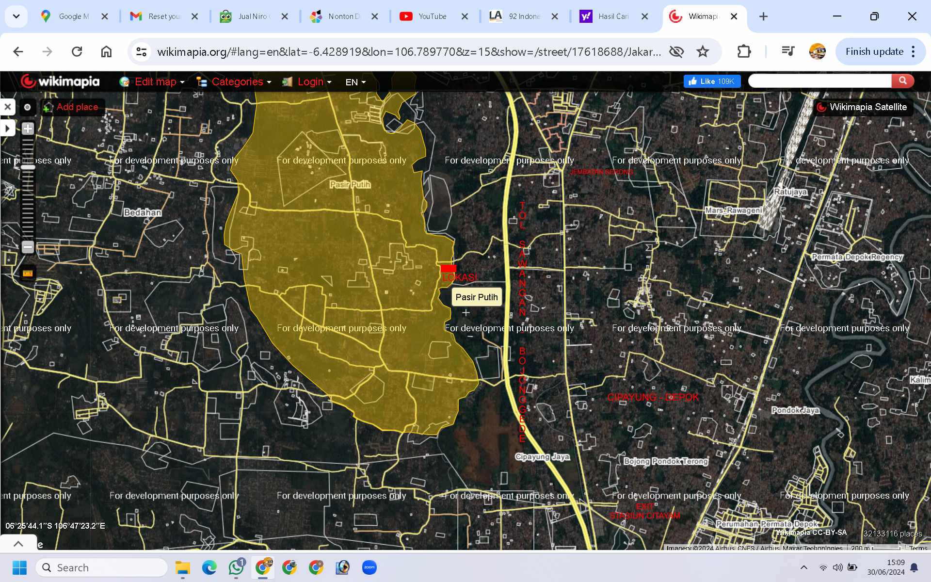Select the ruler distance measure tool
Viewport: 931px width, 582px height.
[x=28, y=273]
